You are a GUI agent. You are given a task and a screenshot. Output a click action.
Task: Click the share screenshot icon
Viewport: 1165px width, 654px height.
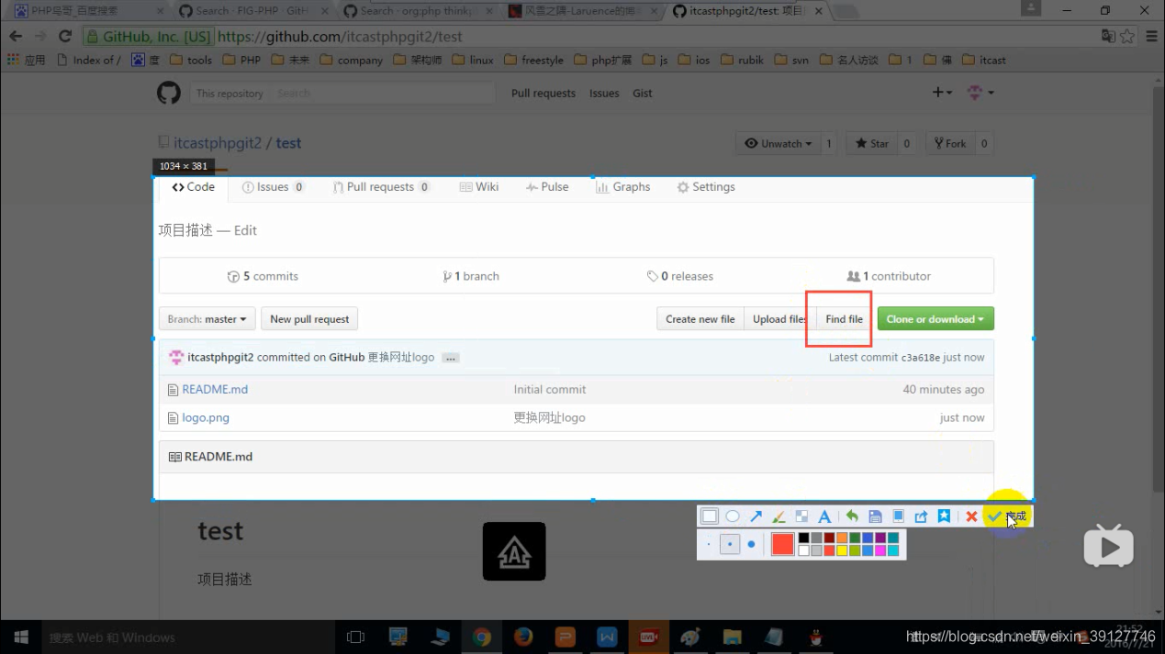pos(921,516)
